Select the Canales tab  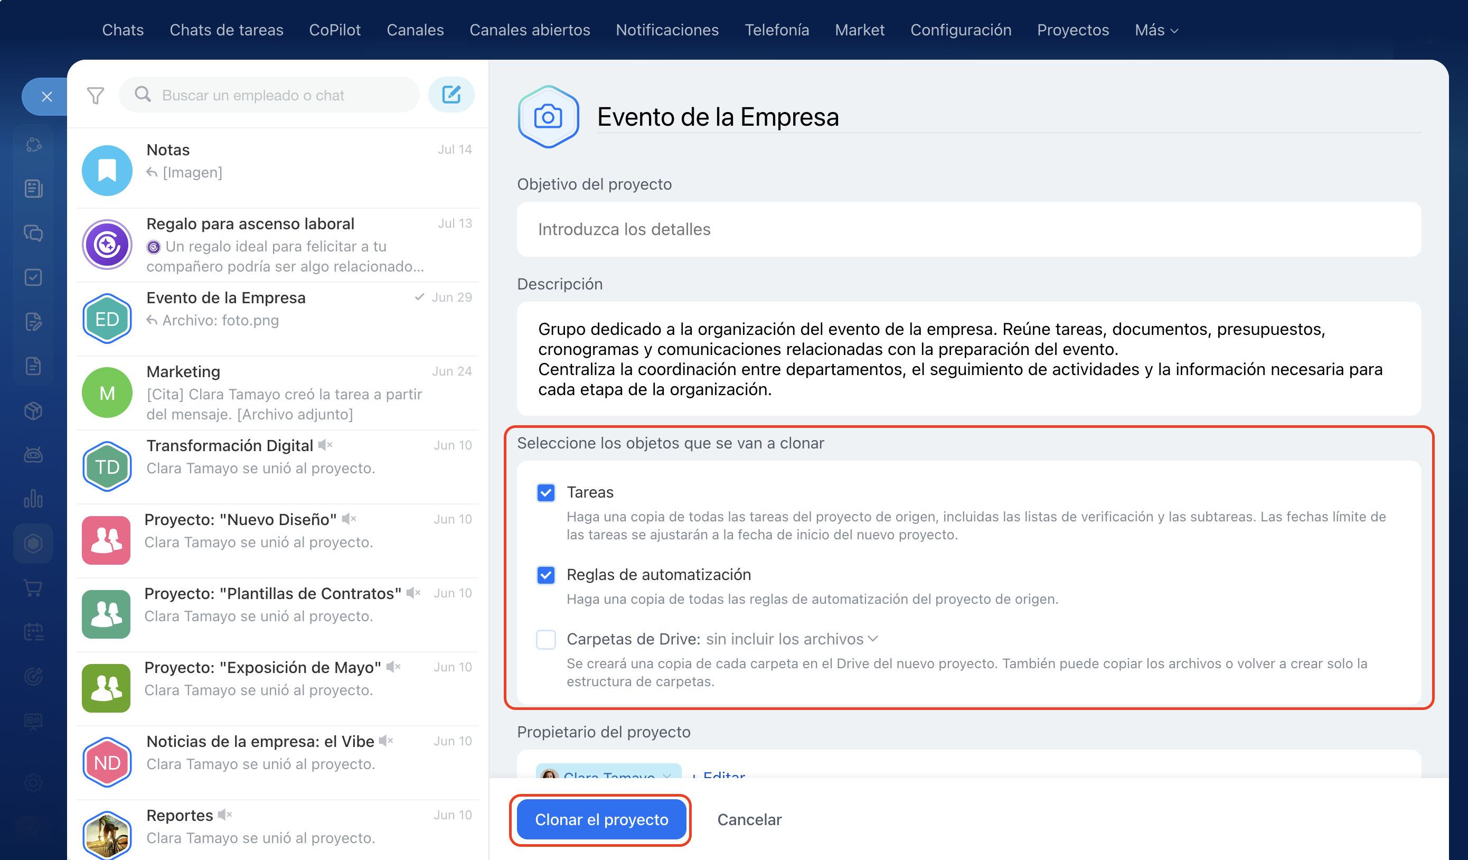point(416,30)
